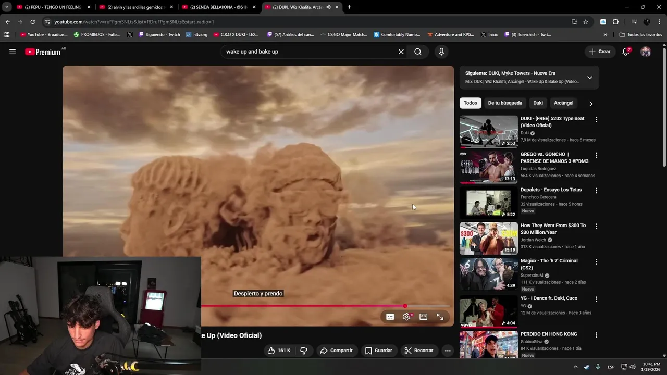Open Install app icon in address bar
667x375 pixels.
pos(574,22)
